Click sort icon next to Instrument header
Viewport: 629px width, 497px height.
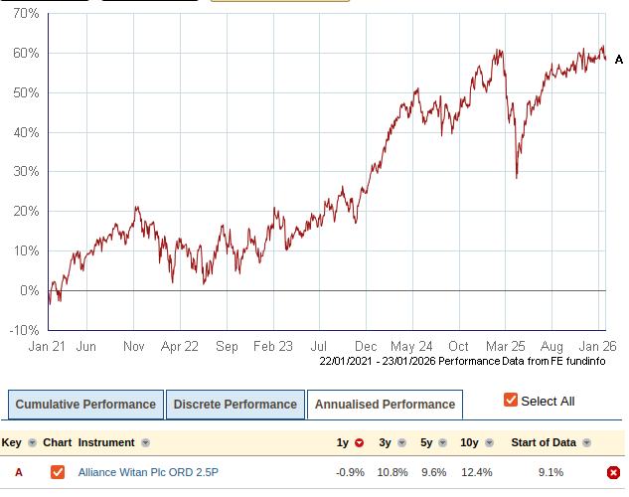click(146, 443)
